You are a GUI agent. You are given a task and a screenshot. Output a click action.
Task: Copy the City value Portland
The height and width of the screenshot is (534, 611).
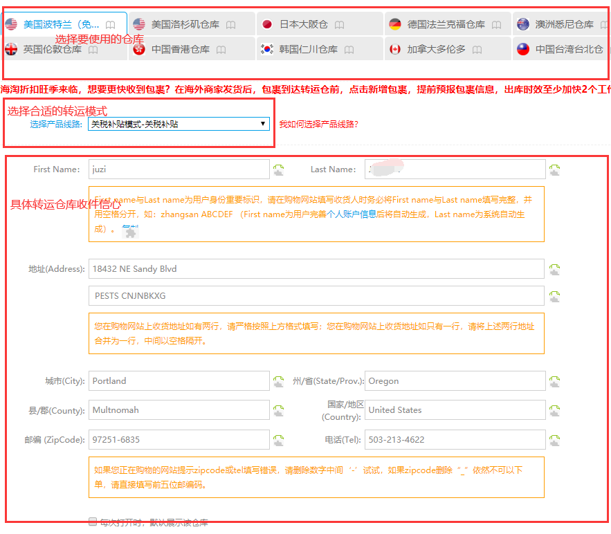278,382
